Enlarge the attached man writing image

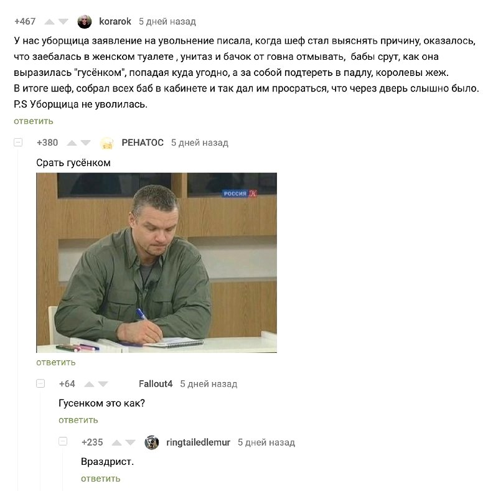tap(157, 263)
